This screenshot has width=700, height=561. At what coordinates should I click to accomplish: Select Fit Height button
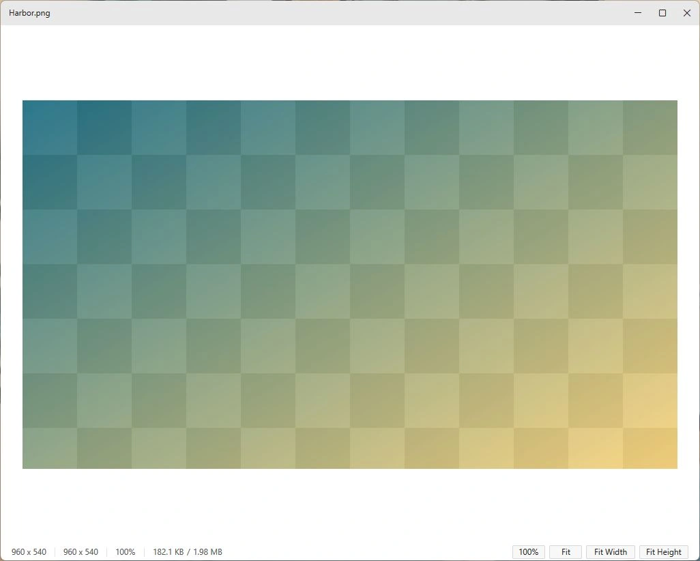point(663,551)
